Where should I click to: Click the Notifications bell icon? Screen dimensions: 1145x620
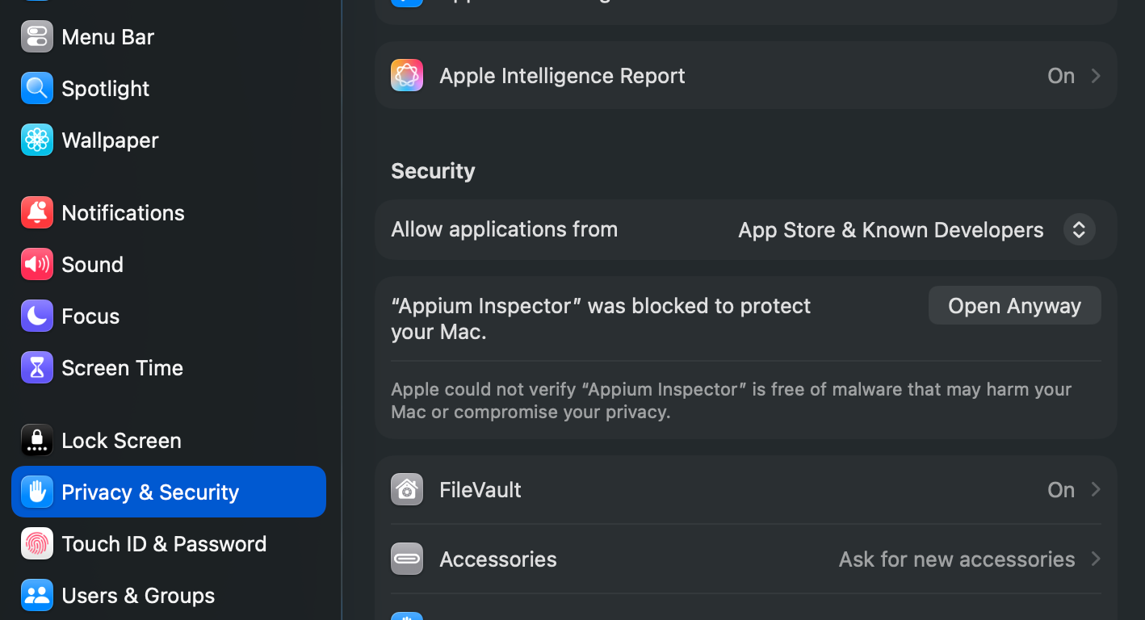37,213
